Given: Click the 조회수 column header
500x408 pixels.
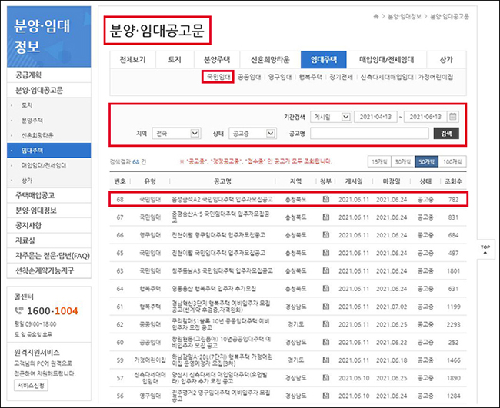Looking at the screenshot, I should tap(453, 181).
